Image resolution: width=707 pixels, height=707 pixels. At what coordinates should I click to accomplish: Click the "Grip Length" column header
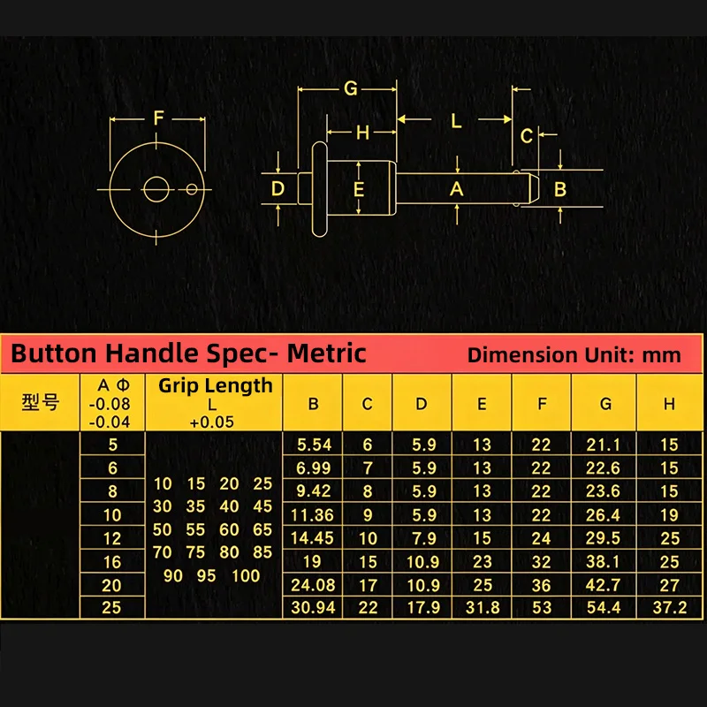[216, 386]
